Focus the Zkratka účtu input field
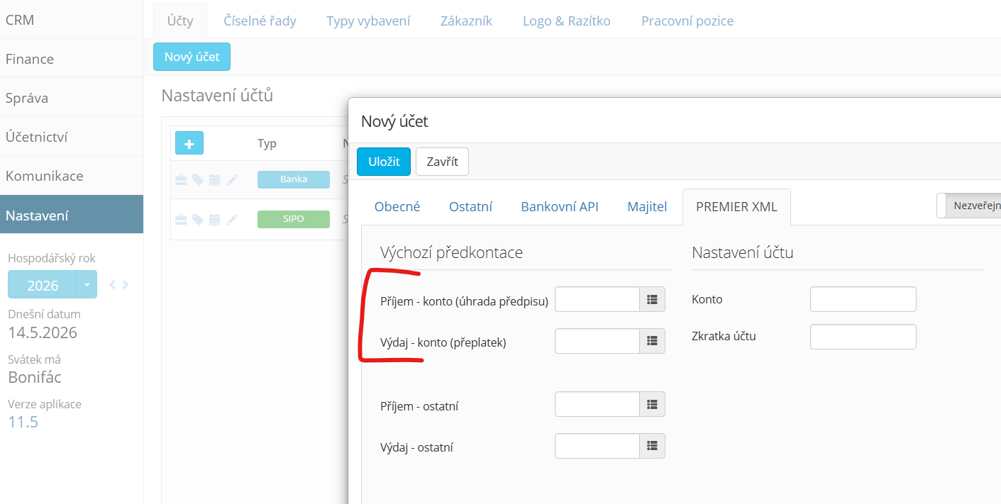Image resolution: width=1001 pixels, height=504 pixels. click(x=863, y=337)
